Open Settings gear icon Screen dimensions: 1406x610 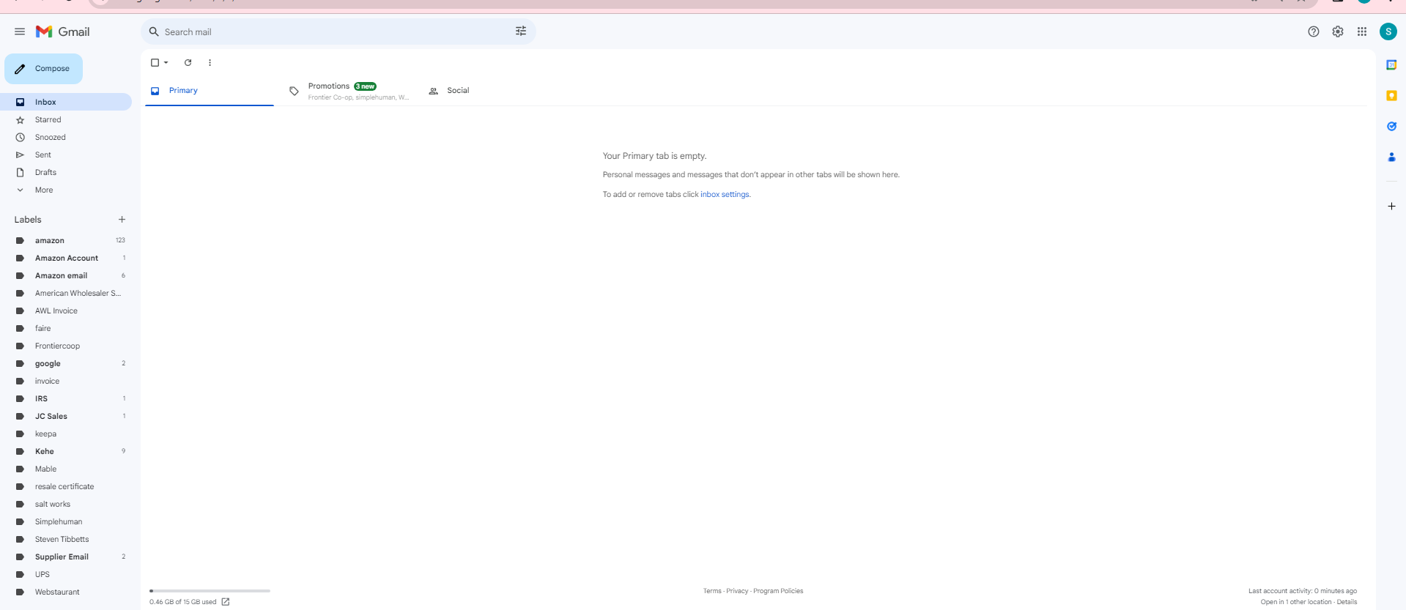1338,31
